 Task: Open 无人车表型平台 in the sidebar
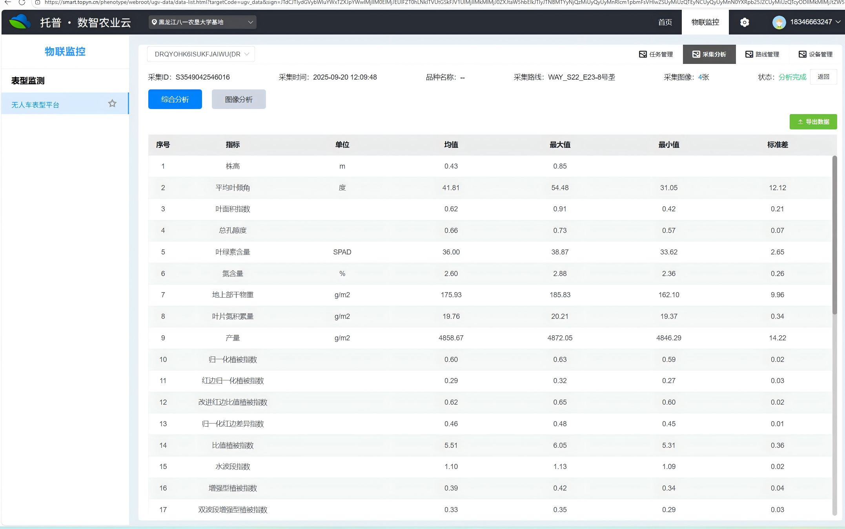(x=35, y=105)
